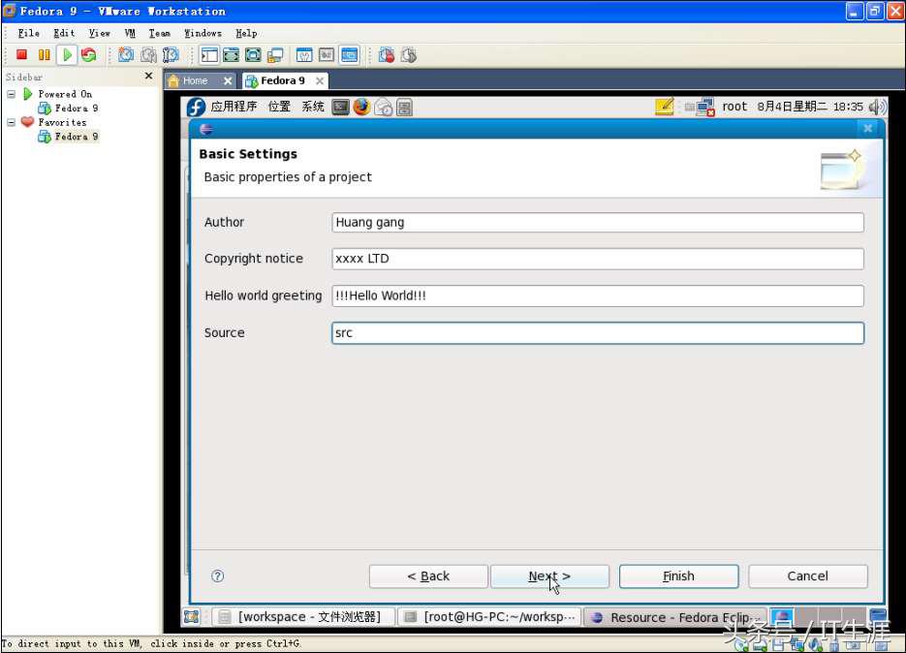The image size is (906, 653).
Task: Open the VM menu
Action: [x=129, y=33]
